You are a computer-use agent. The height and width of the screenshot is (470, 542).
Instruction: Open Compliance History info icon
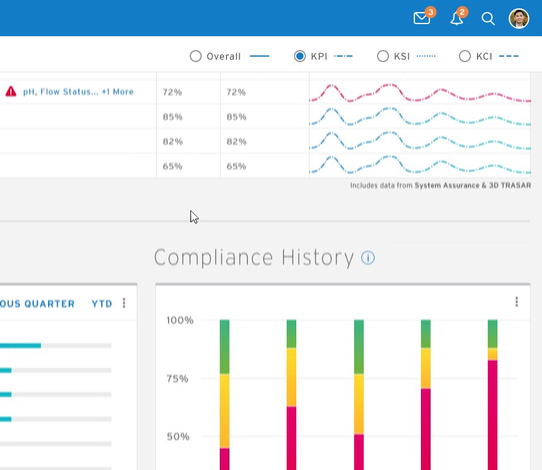tap(368, 258)
